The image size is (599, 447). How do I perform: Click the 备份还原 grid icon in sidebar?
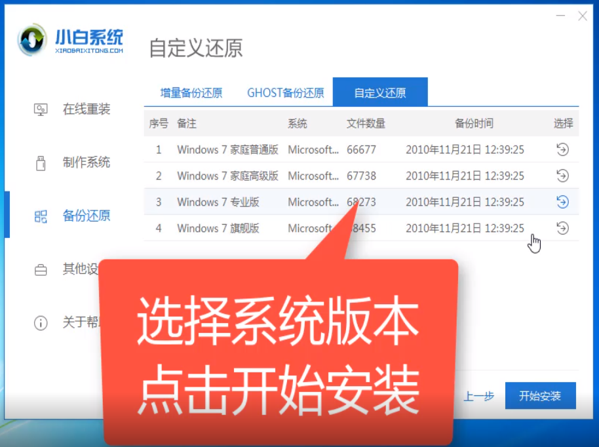41,216
